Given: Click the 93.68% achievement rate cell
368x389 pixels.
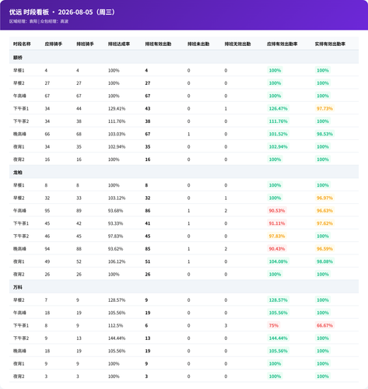Looking at the screenshot, I should [115, 211].
